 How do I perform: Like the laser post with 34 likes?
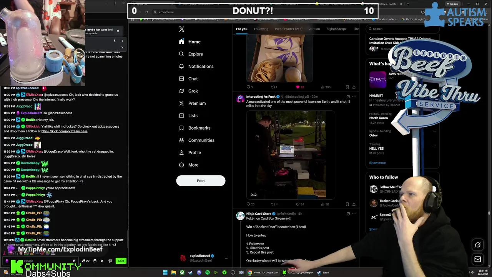click(x=300, y=204)
